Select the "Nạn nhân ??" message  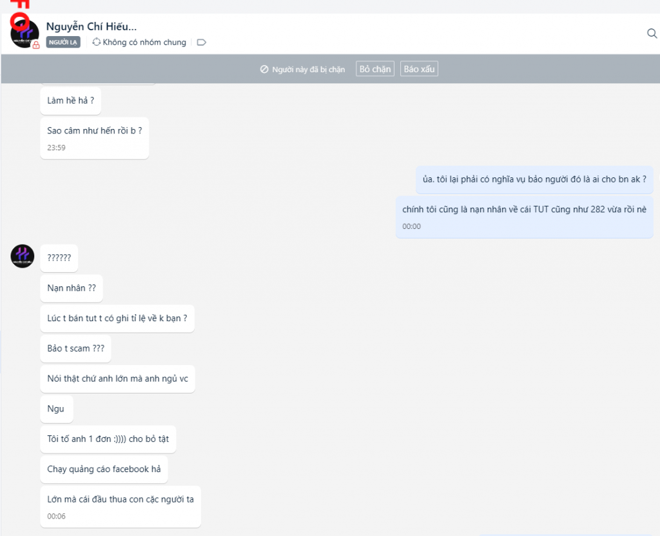(x=71, y=288)
